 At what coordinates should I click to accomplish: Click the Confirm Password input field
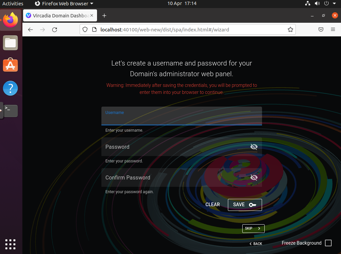click(182, 177)
